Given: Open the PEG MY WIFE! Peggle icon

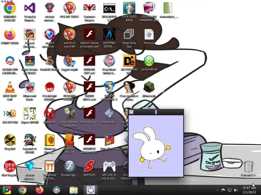Looking at the screenshot, I should click(69, 8).
